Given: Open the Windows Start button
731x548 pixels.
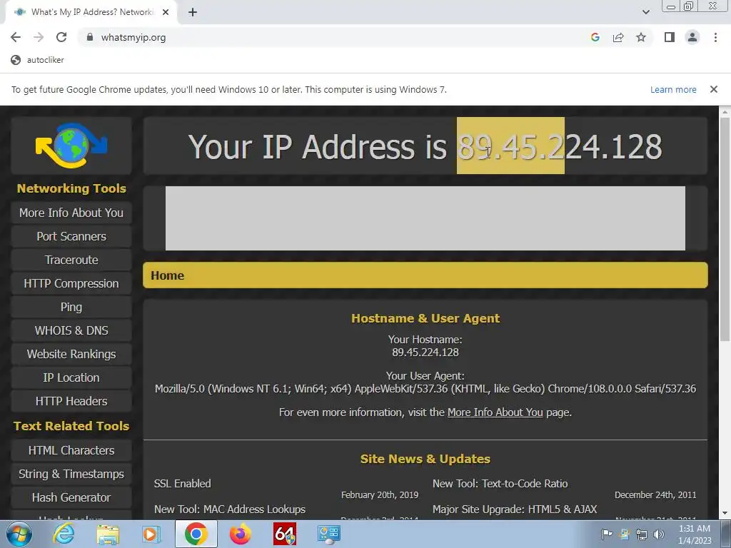Looking at the screenshot, I should tap(19, 534).
